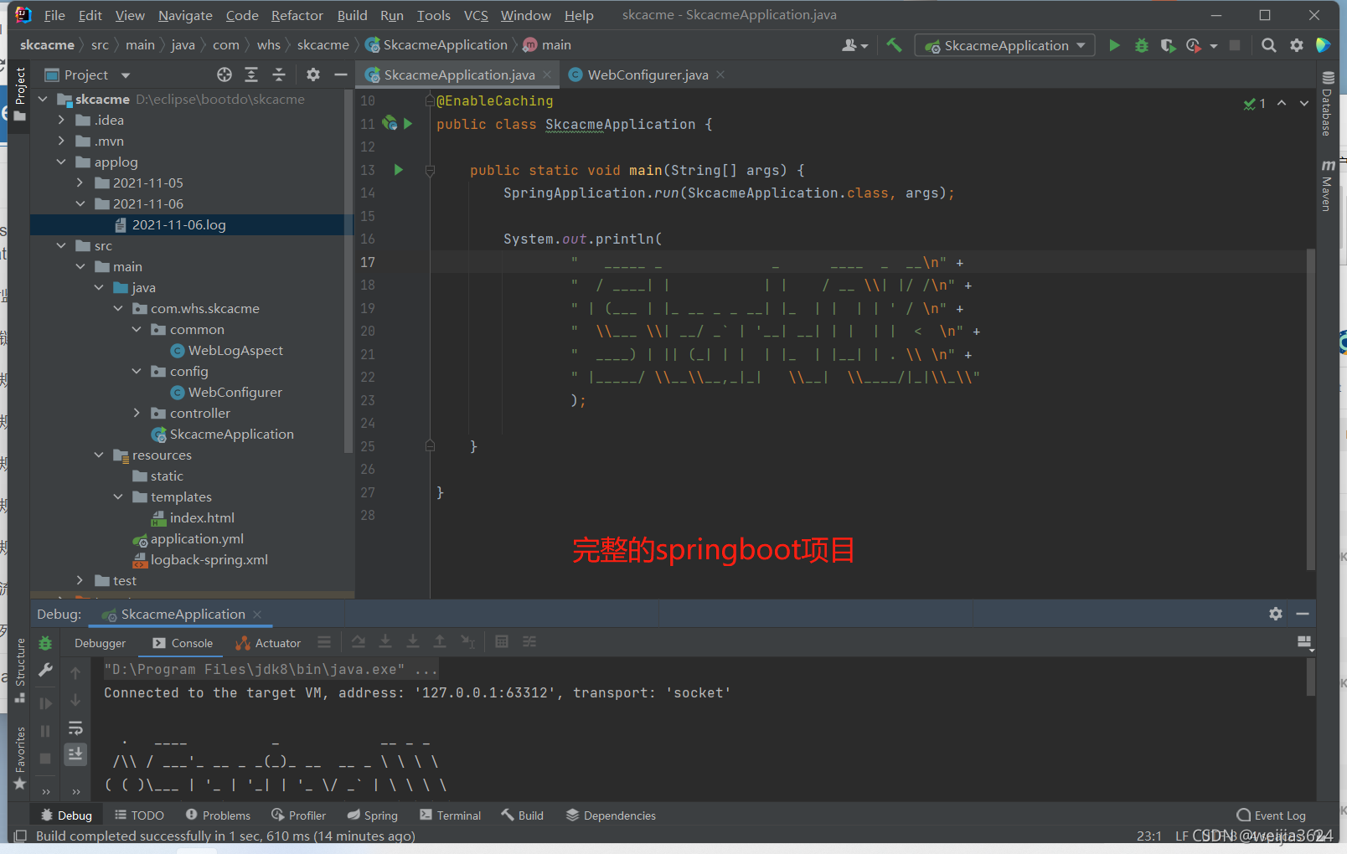1347x854 pixels.
Task: Resume program in debug sidebar
Action: click(x=45, y=703)
